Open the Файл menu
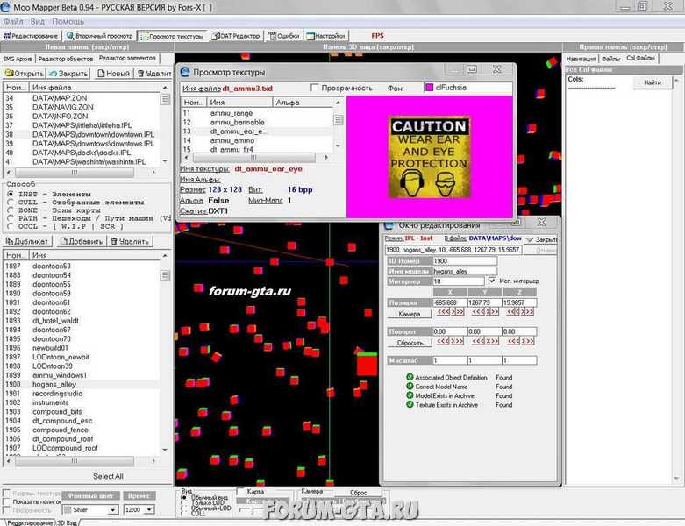This screenshot has height=526, width=685. coord(13,21)
